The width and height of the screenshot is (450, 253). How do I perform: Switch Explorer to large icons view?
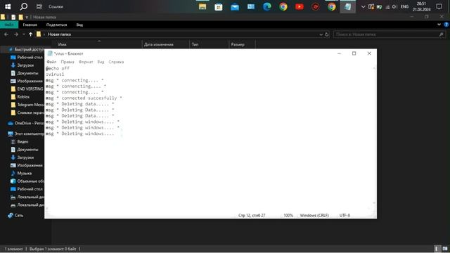tap(445, 249)
